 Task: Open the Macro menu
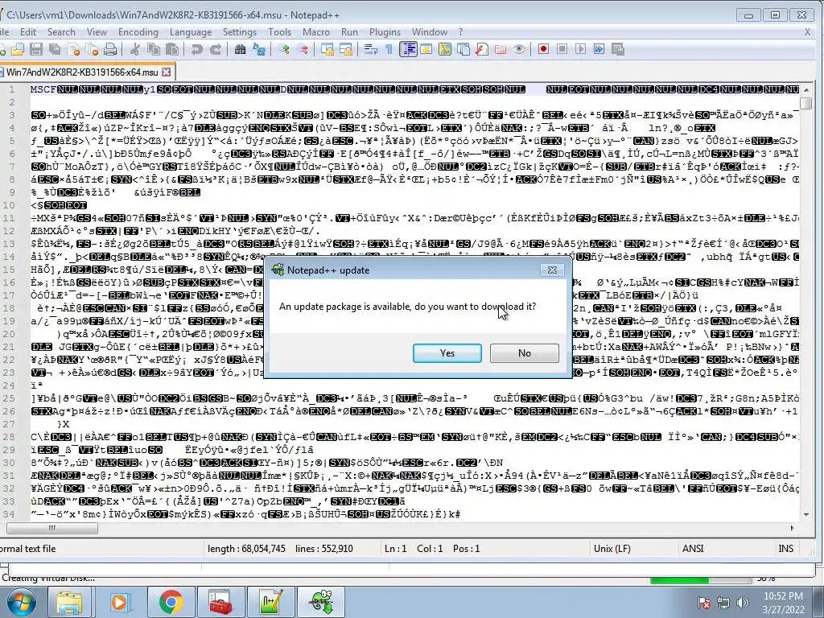316,32
